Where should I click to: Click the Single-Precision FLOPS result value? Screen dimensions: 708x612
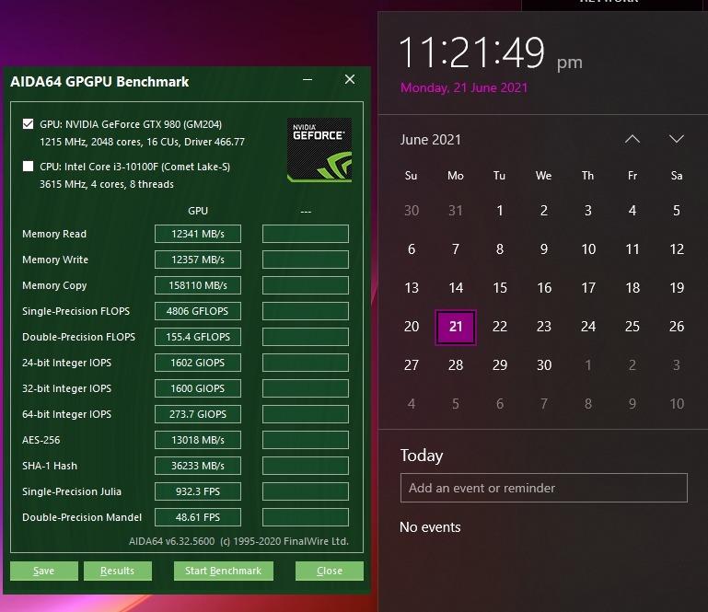pos(197,311)
